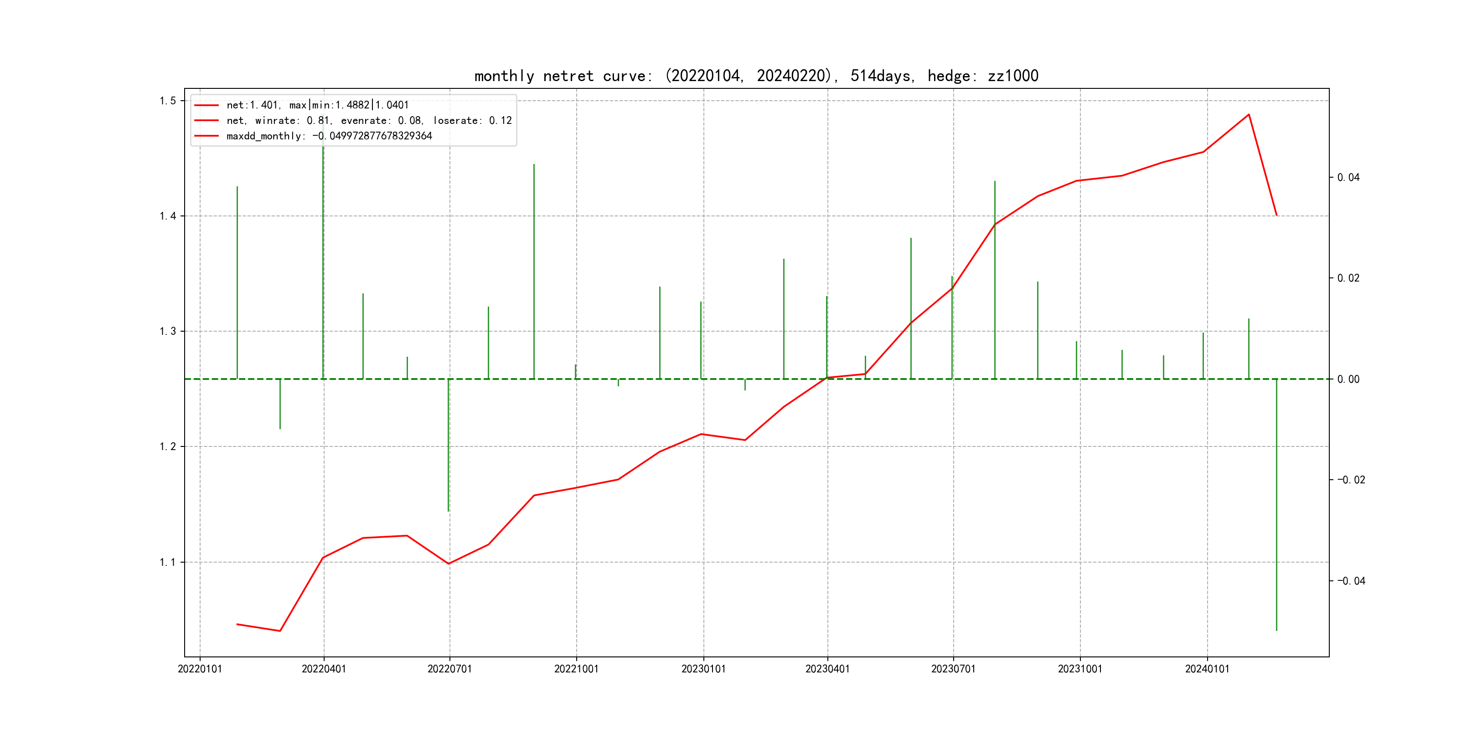This screenshot has width=1477, height=738.
Task: Click x-axis date label 20220701
Action: [x=449, y=669]
